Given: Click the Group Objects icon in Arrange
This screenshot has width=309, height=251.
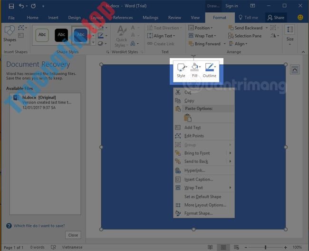Looking at the screenshot, I should [273, 28].
